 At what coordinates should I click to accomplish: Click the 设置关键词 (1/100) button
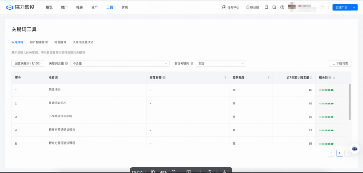[x=28, y=63]
